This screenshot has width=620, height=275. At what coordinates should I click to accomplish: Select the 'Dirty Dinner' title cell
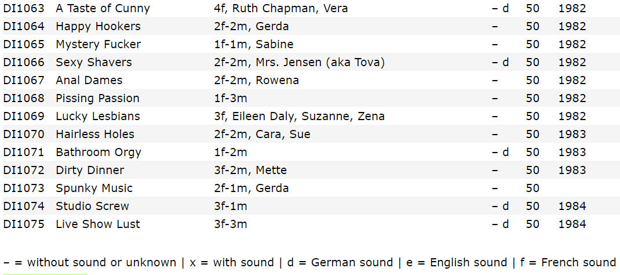click(90, 170)
